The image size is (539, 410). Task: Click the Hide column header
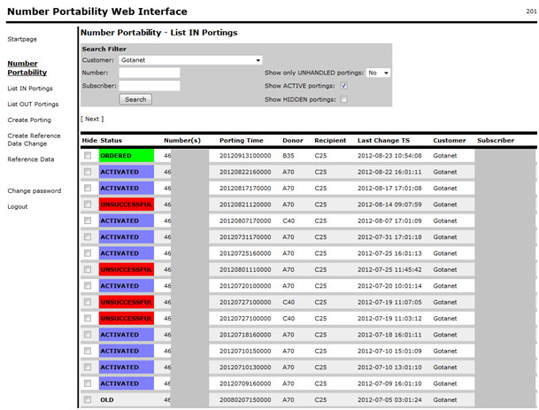pyautogui.click(x=89, y=140)
